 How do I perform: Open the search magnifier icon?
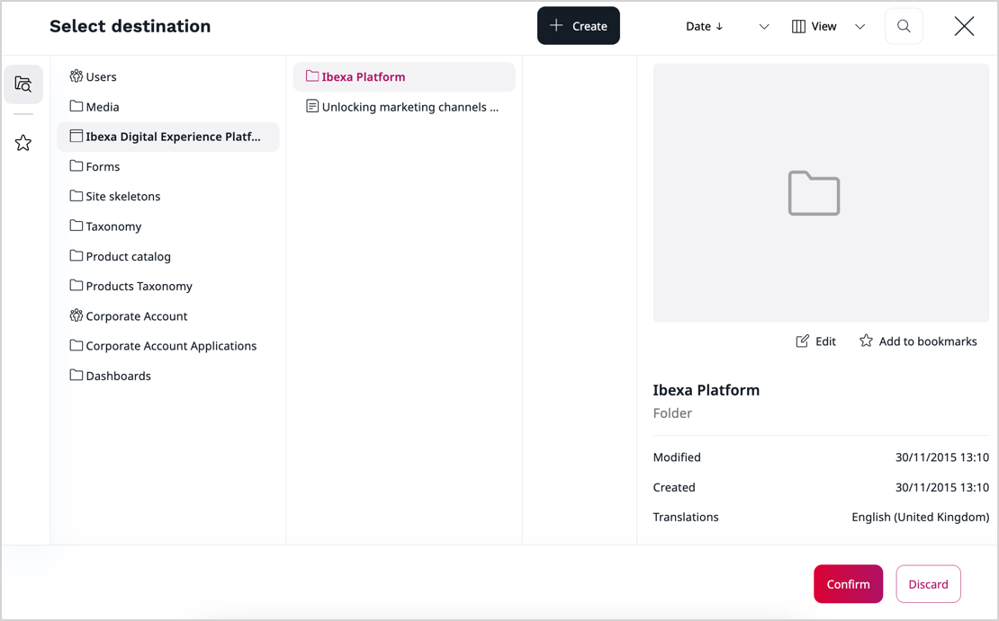pyautogui.click(x=903, y=26)
